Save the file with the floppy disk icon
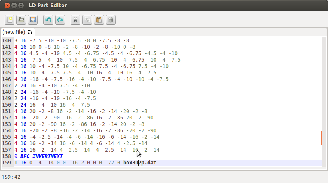Viewport: 328px width, 183px height. (x=33, y=20)
